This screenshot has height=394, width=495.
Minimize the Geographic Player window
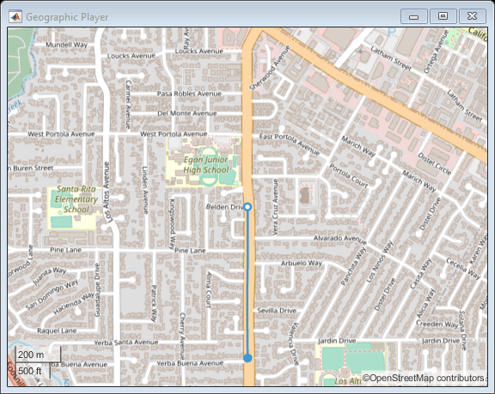[414, 16]
